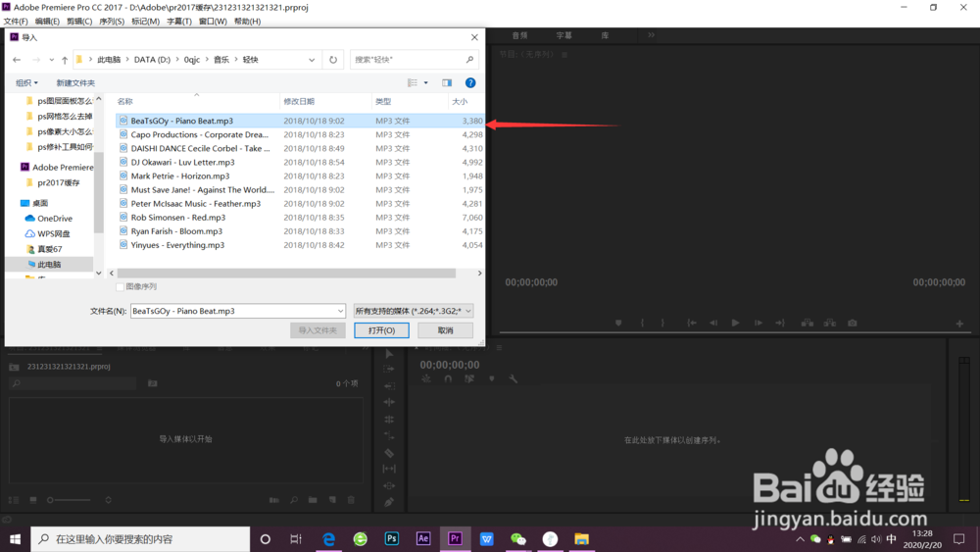
Task: Open the 编辑(E) menu
Action: pyautogui.click(x=47, y=22)
